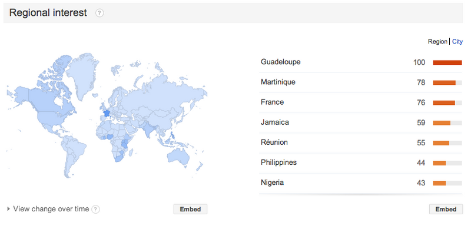Click the orange Jamaica interest bar
The image size is (471, 229).
(442, 122)
